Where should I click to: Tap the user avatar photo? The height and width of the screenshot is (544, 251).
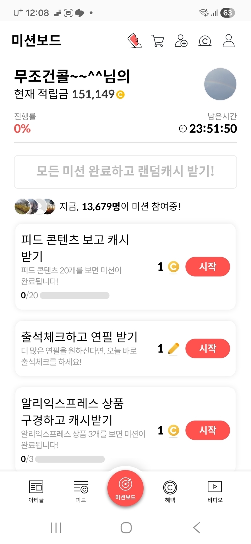[x=220, y=84]
